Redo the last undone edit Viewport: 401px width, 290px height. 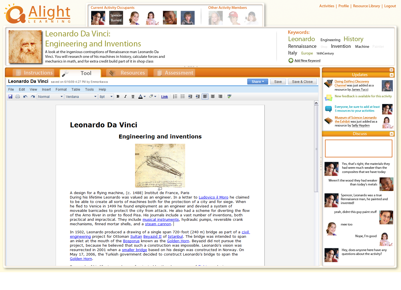point(33,96)
